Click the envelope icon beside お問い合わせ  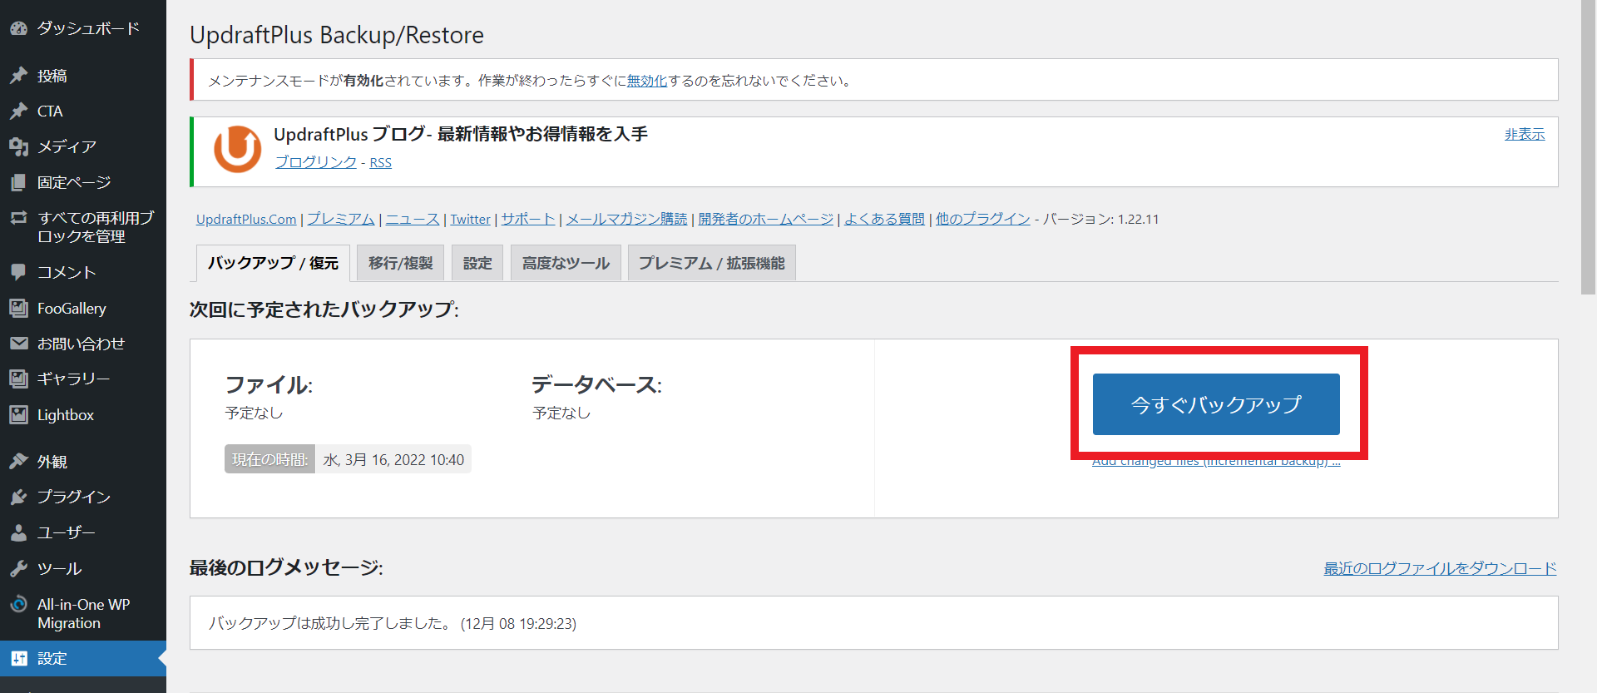[19, 343]
